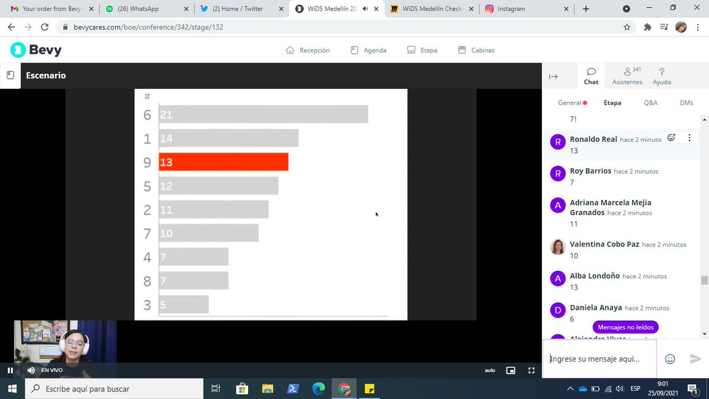Viewport: 709px width, 399px height.
Task: Open the Q&A section
Action: pyautogui.click(x=651, y=103)
